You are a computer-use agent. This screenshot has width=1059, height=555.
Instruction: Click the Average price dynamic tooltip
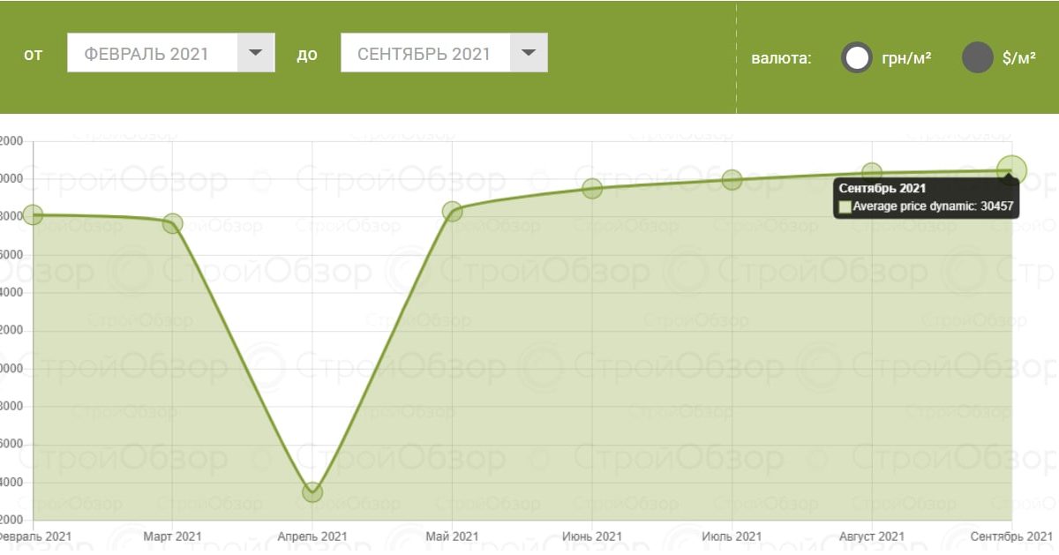(x=927, y=199)
